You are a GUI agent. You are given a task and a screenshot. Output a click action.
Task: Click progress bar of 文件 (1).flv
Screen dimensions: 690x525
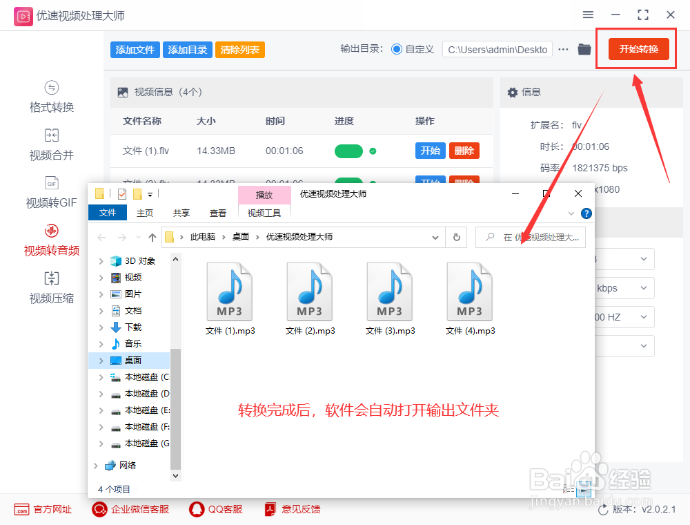pyautogui.click(x=348, y=151)
